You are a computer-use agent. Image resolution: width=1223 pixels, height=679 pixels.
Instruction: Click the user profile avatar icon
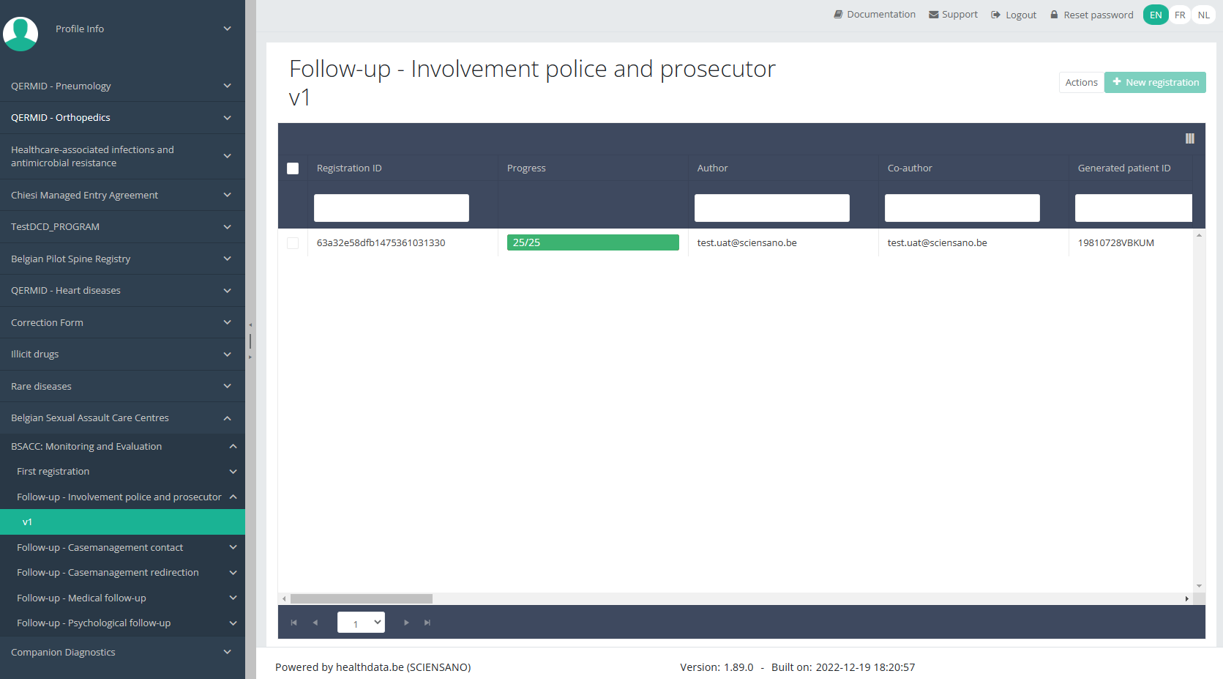point(20,33)
